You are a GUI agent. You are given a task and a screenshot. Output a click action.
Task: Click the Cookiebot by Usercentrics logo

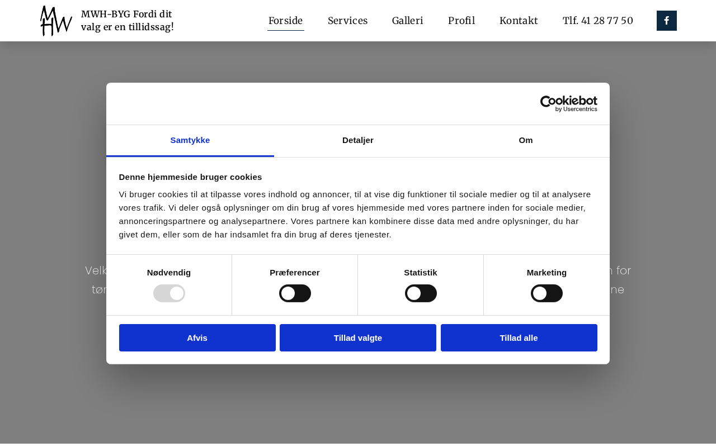coord(568,103)
